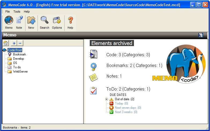Select the Code Root tree node
This screenshot has width=210, height=131.
(15, 50)
